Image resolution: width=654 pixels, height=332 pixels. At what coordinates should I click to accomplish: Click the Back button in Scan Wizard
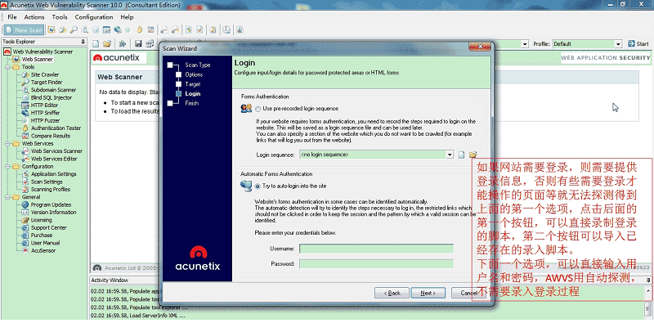(x=392, y=293)
